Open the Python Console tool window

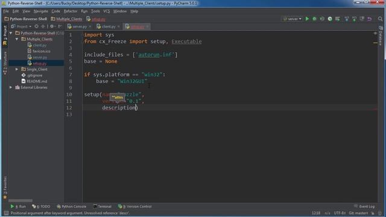[71, 206]
